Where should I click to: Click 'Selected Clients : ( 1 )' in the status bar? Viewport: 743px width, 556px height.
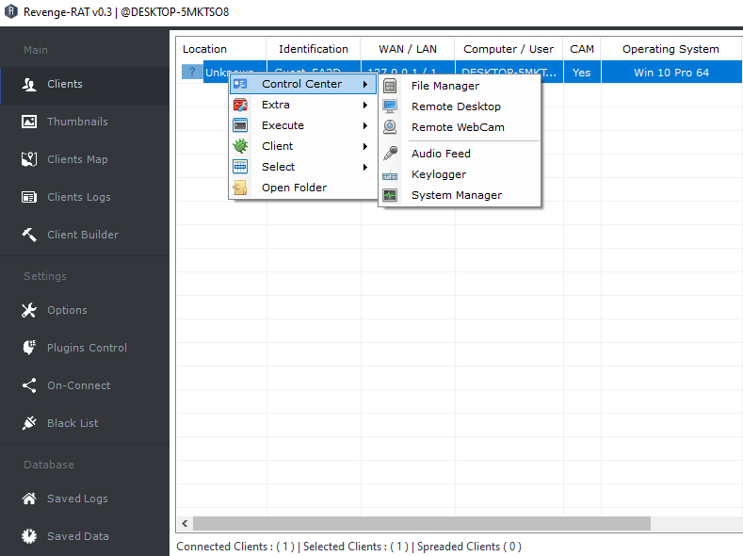tap(356, 547)
